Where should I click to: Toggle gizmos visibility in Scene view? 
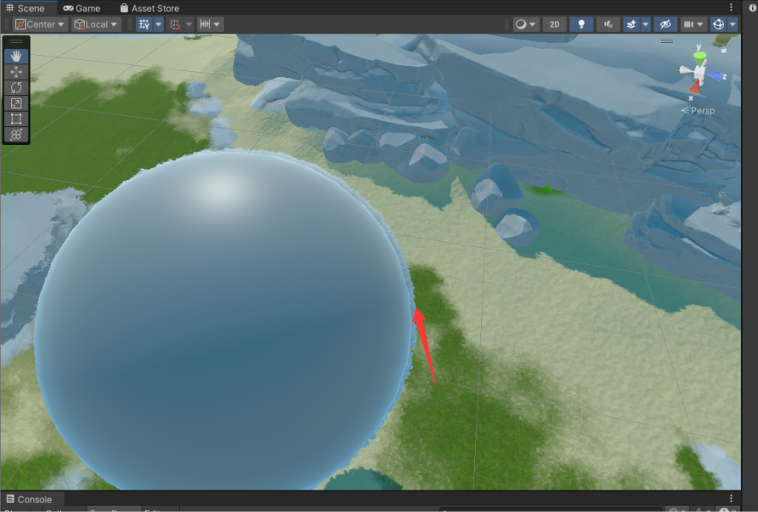pos(719,24)
